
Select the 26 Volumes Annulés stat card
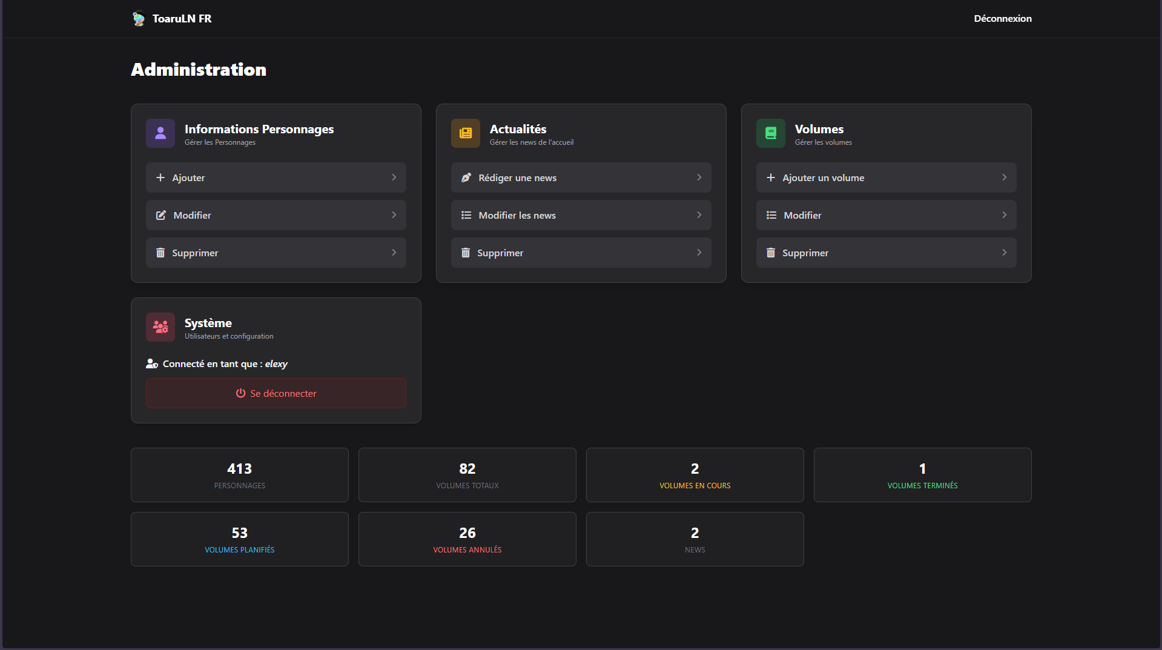click(467, 539)
